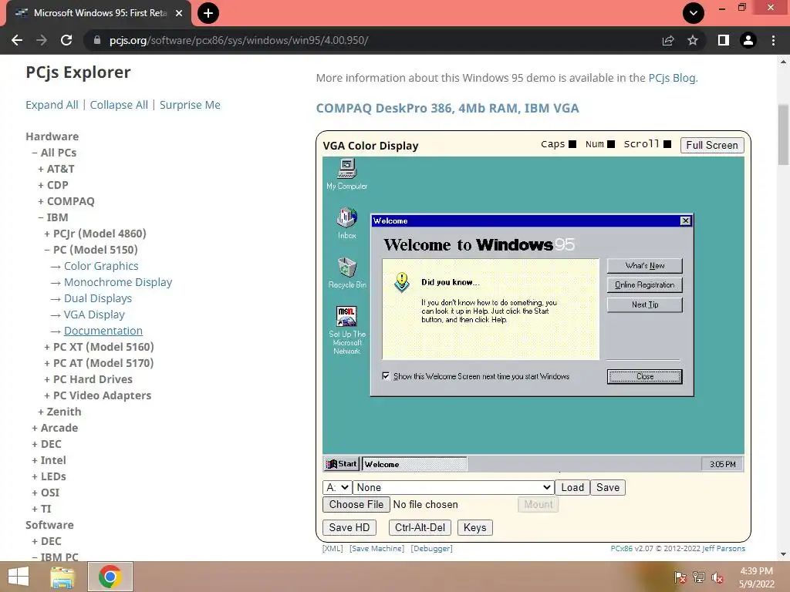Collapse the IBM tree node
This screenshot has width=790, height=592.
click(x=53, y=217)
